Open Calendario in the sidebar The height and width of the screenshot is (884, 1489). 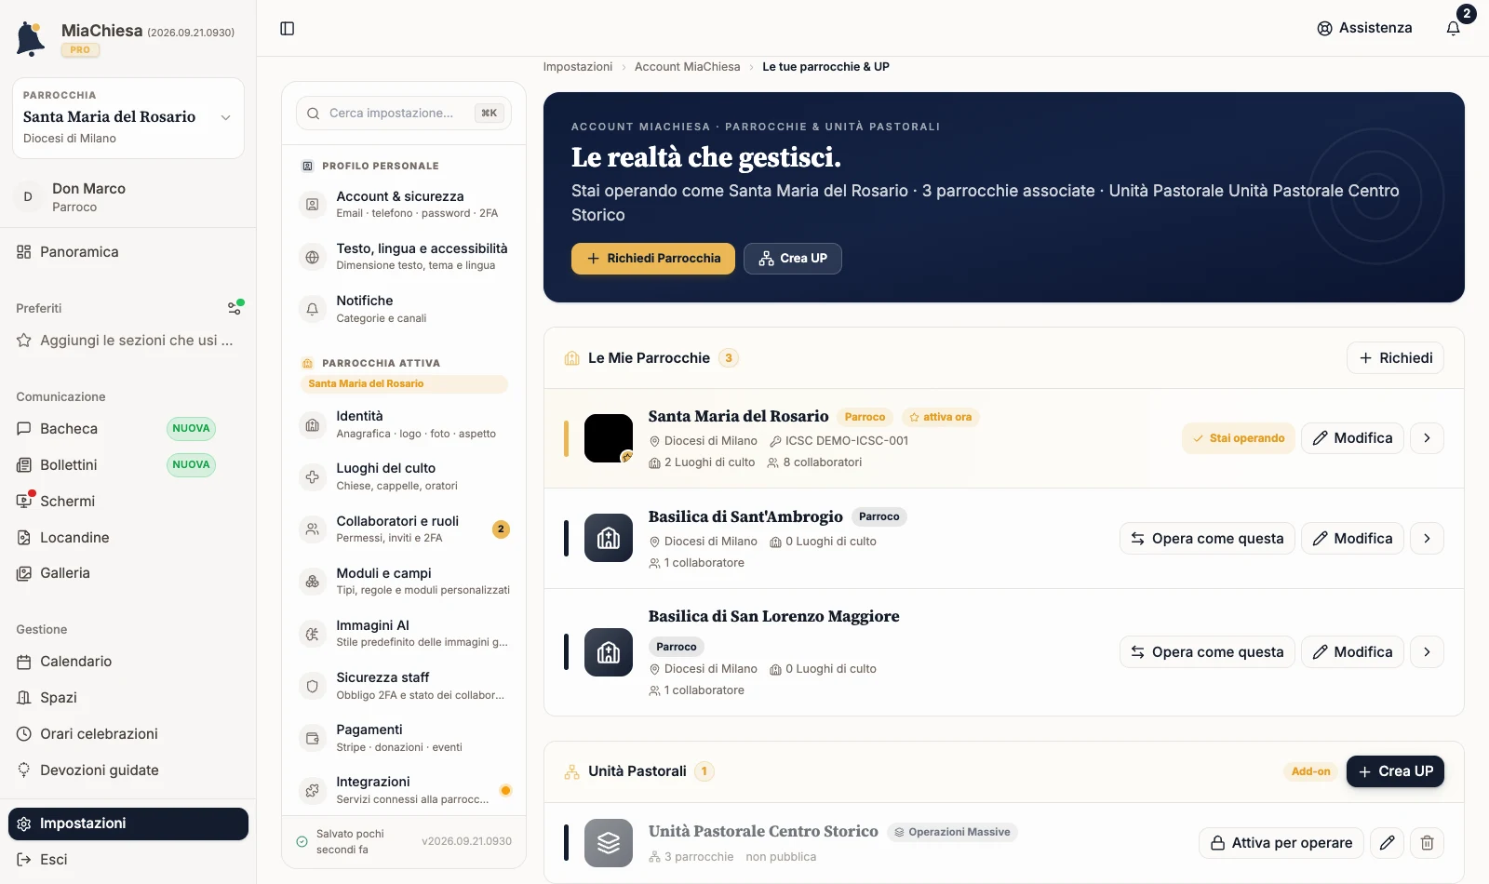point(128,662)
